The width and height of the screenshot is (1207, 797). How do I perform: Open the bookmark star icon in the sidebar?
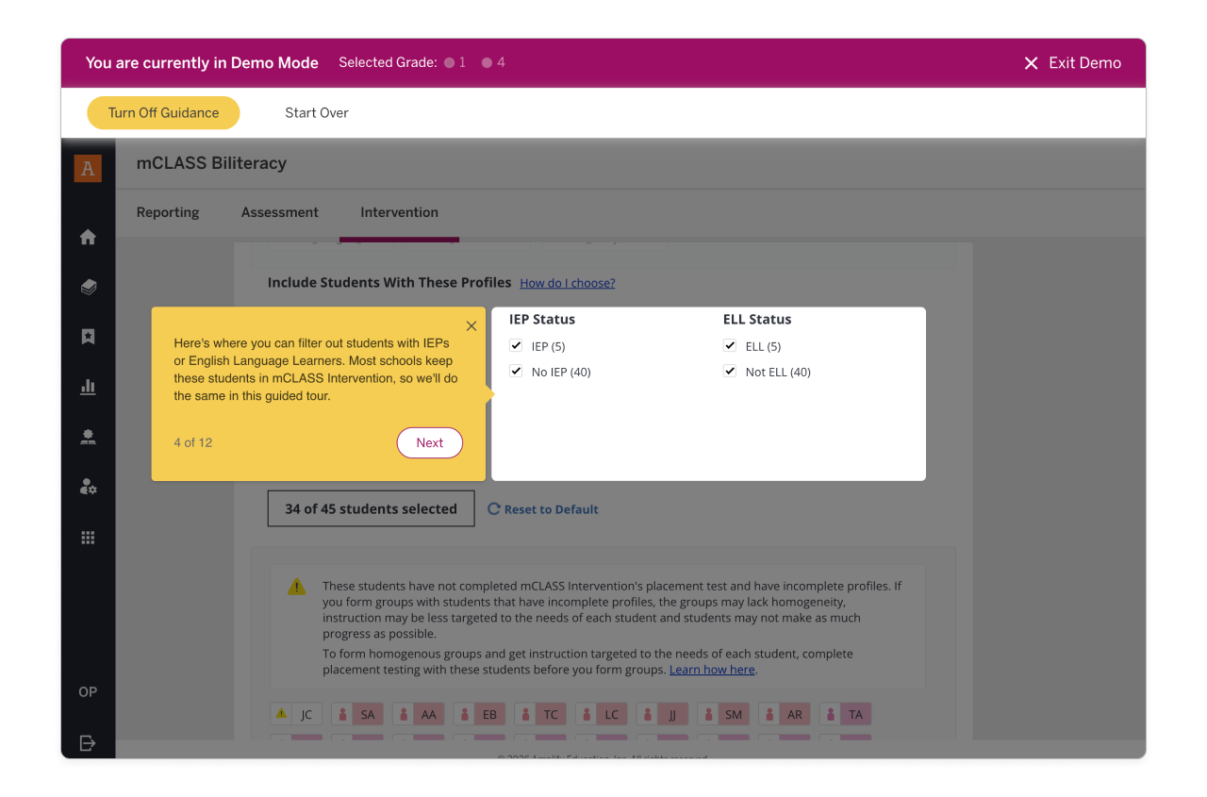pos(88,337)
